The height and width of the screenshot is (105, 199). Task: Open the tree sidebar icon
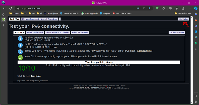click(196, 43)
